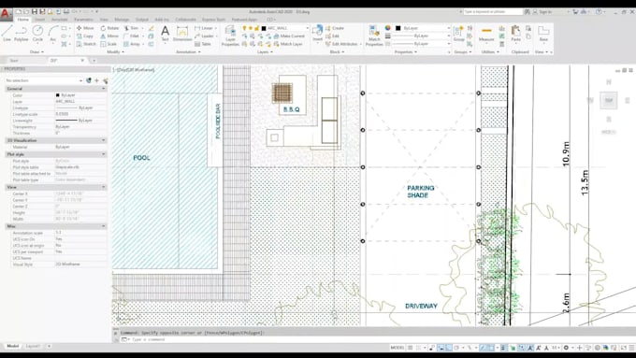Click the search keyword input field
Viewport: 636px width, 358px height.
tap(493, 12)
